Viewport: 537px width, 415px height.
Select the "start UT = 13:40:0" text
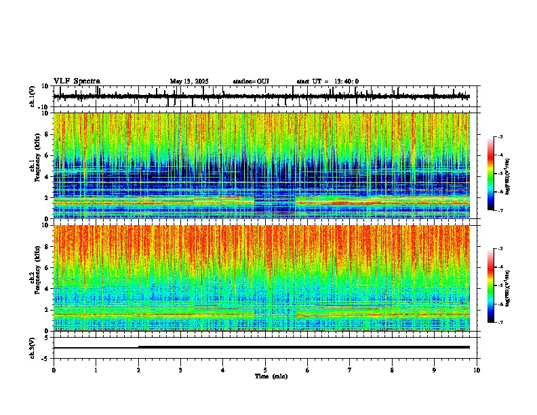coord(327,81)
